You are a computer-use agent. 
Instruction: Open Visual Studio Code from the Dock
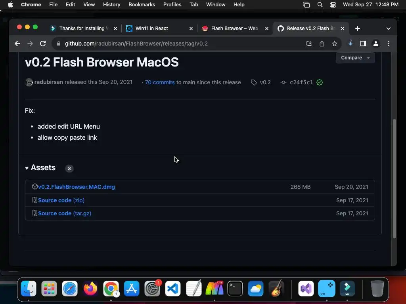[x=173, y=289]
